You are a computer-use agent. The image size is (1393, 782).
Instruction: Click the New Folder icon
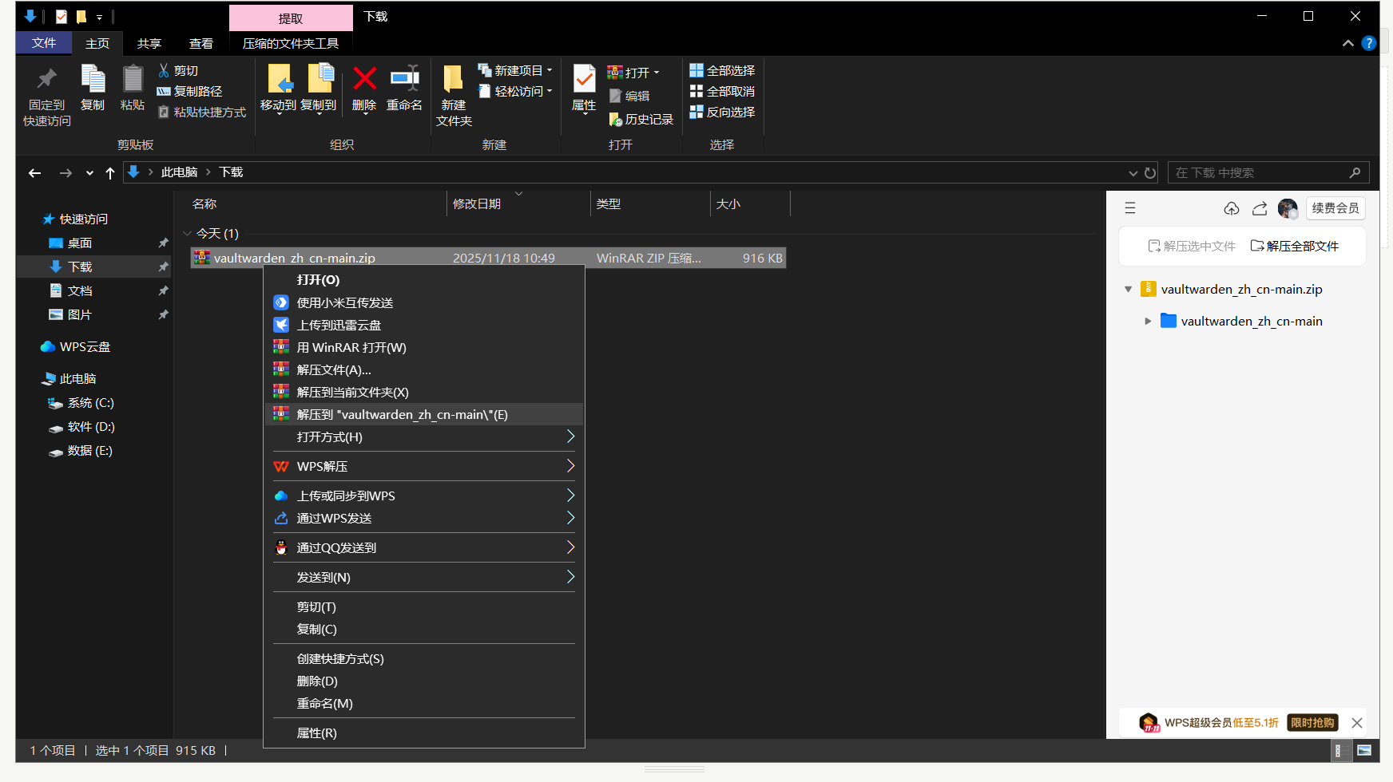[453, 79]
